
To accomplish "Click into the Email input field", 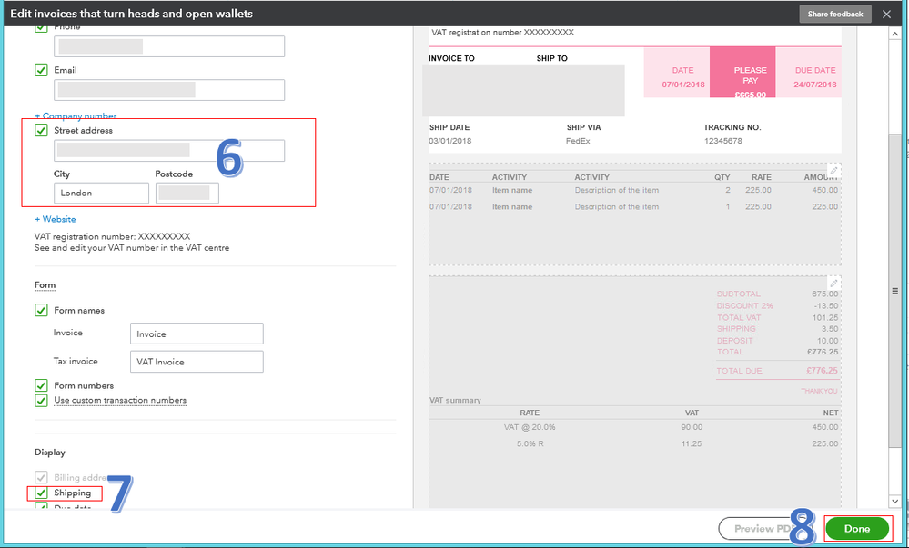I will pos(169,90).
